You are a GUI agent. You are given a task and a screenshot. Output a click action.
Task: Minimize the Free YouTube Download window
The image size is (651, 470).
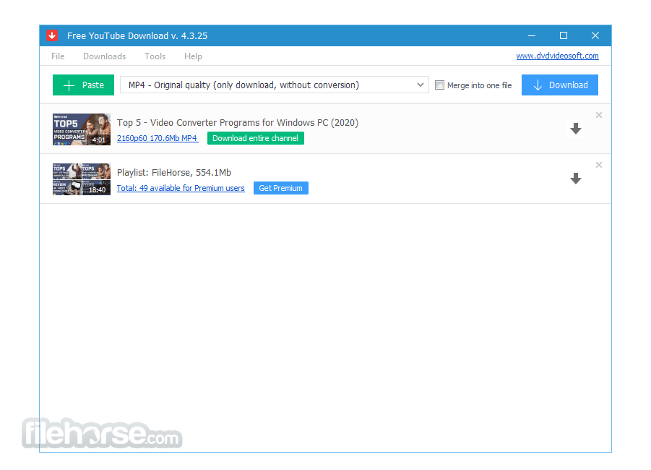click(x=532, y=35)
